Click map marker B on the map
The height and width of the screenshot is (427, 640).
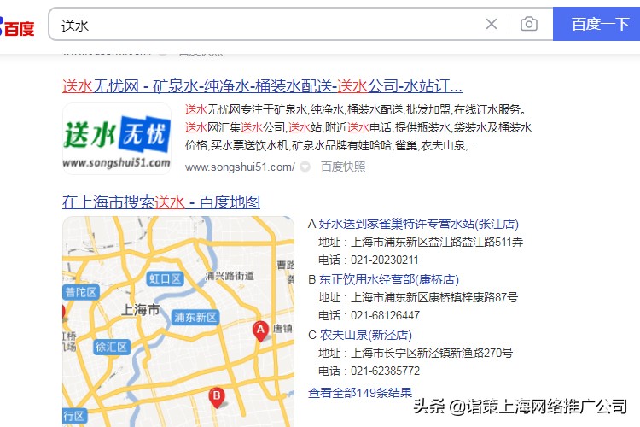[x=217, y=397]
